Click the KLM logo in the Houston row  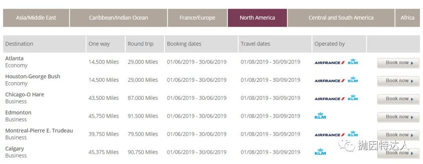click(x=353, y=80)
